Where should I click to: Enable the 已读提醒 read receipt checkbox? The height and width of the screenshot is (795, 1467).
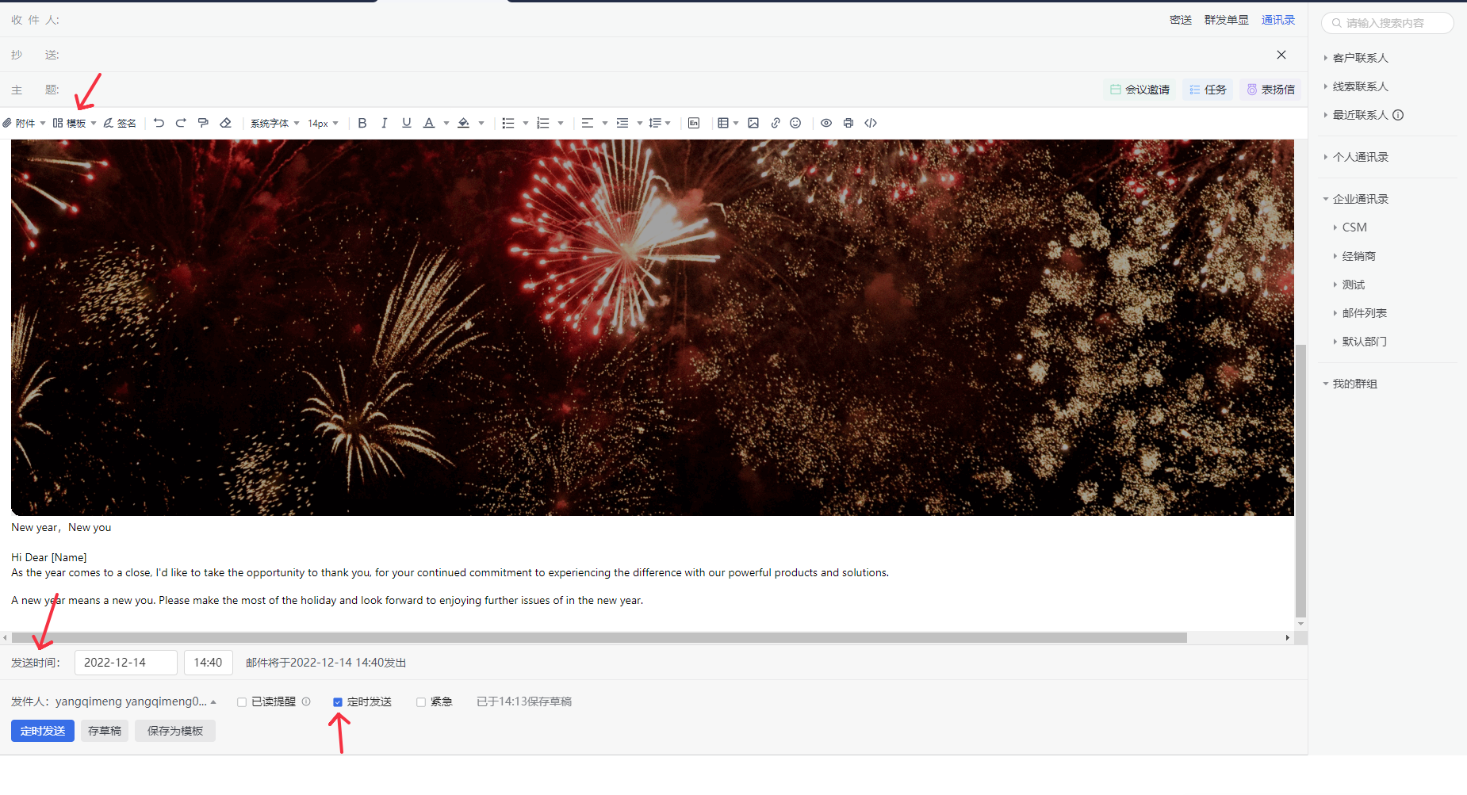click(242, 702)
